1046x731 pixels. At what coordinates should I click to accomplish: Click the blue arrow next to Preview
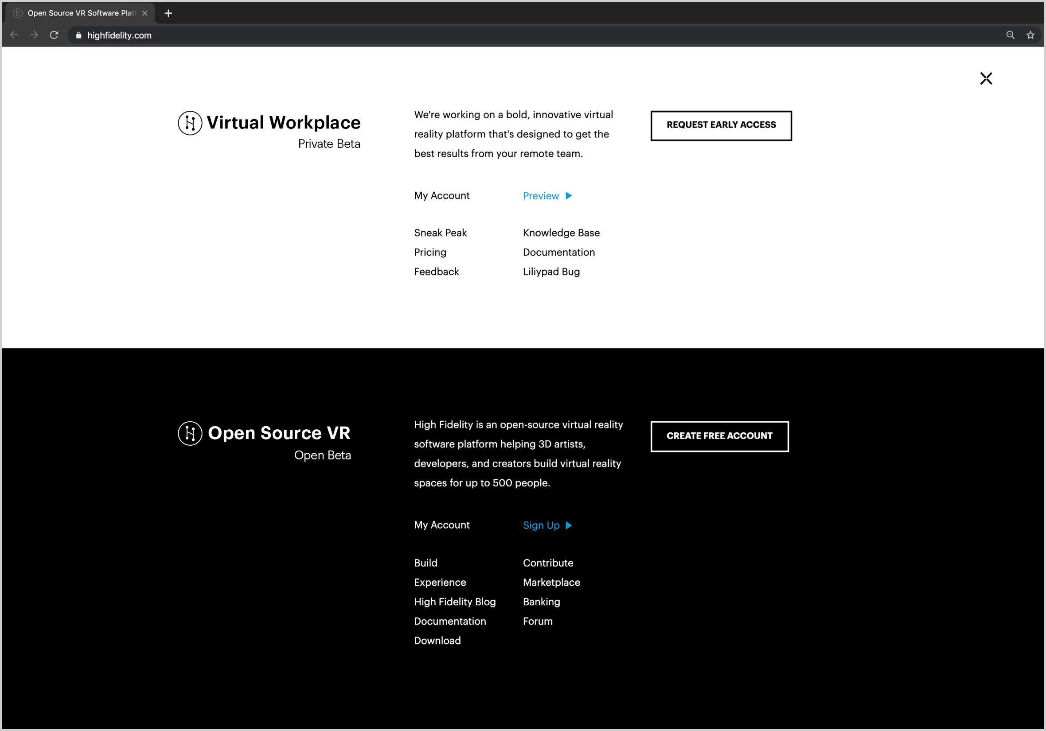[x=569, y=196]
